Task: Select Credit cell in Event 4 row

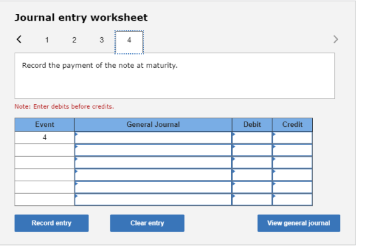Action: 292,137
